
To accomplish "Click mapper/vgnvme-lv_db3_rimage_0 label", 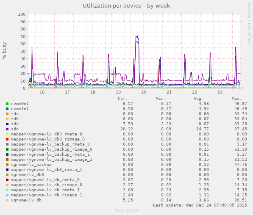I will click(x=48, y=139).
